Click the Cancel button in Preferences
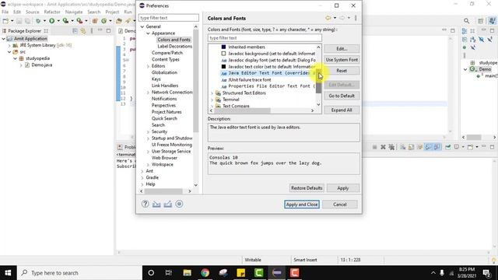The image size is (498, 280). pos(340,205)
